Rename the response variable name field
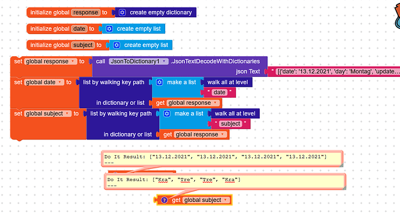The width and height of the screenshot is (400, 217). tap(85, 13)
